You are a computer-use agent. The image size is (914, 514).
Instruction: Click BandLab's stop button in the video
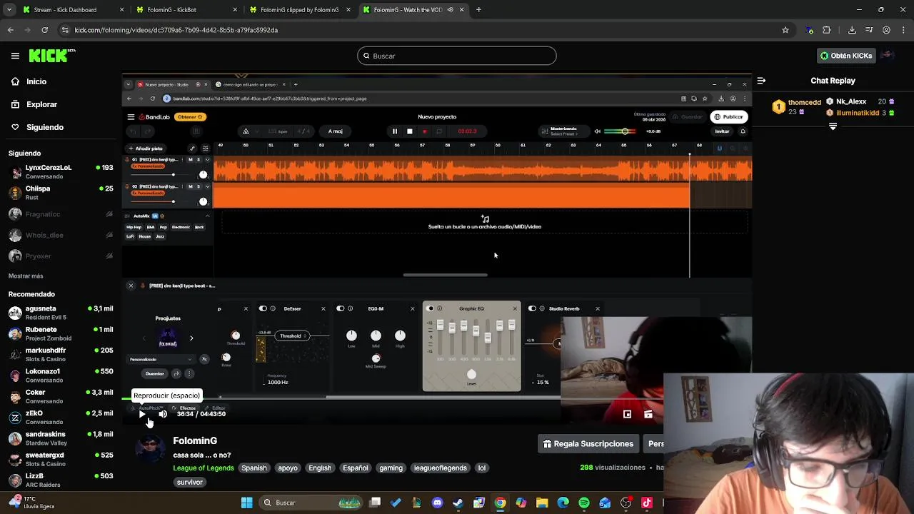pyautogui.click(x=409, y=131)
